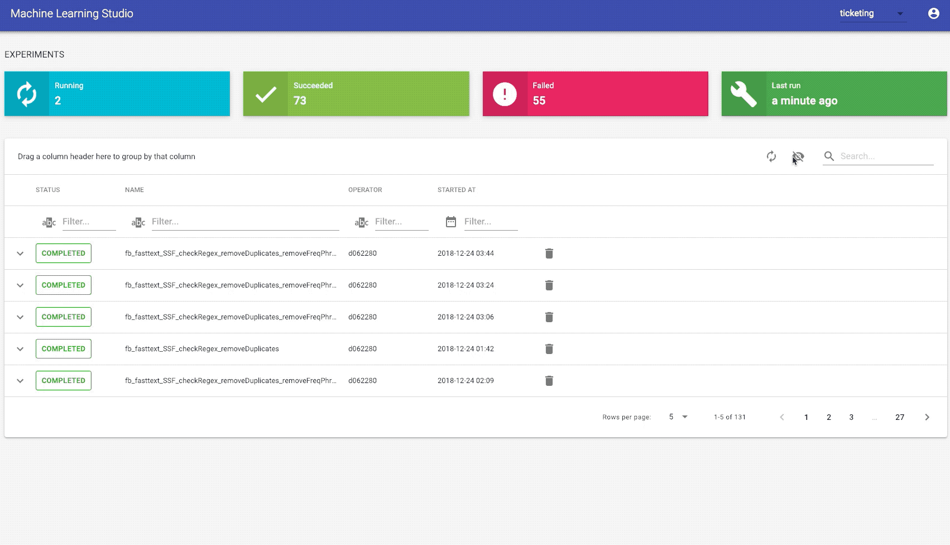Delete the experiment started at 03:24
This screenshot has width=950, height=545.
[549, 285]
